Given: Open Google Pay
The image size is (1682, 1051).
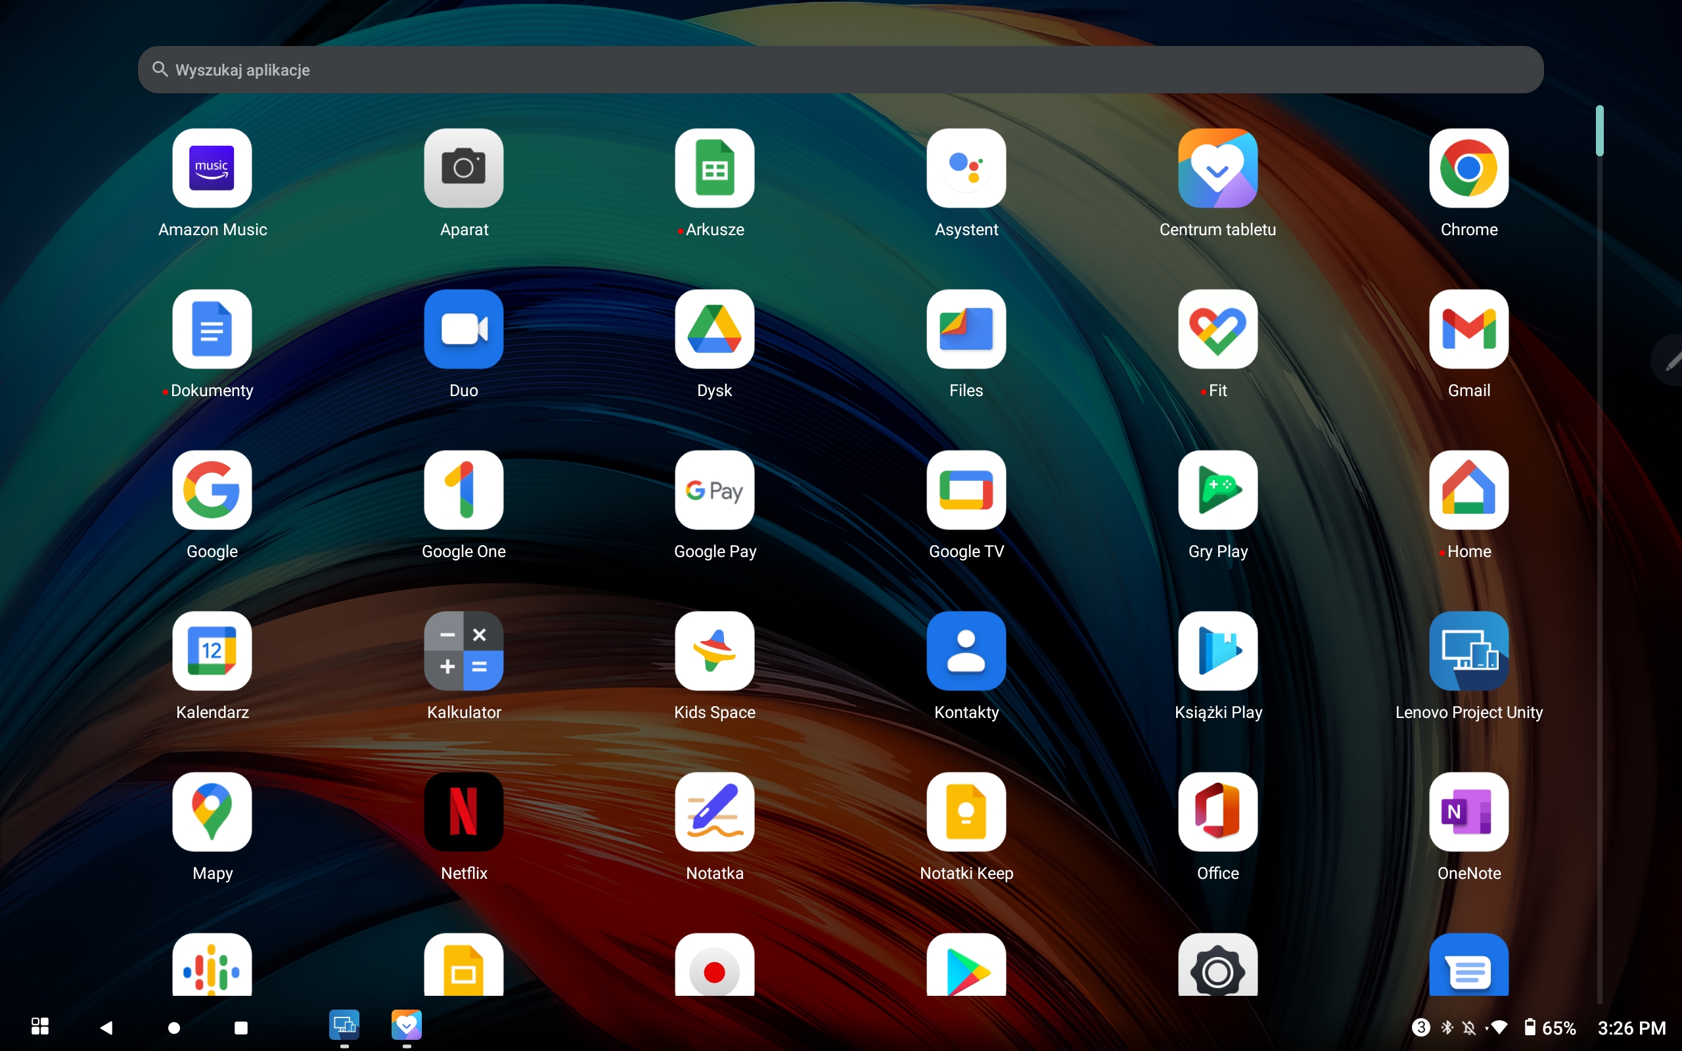Looking at the screenshot, I should click(714, 490).
